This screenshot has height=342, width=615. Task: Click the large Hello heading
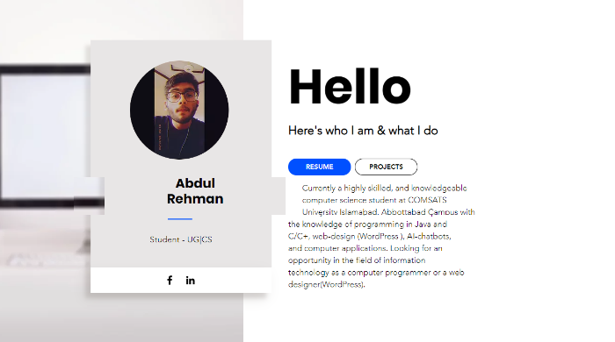(x=350, y=87)
